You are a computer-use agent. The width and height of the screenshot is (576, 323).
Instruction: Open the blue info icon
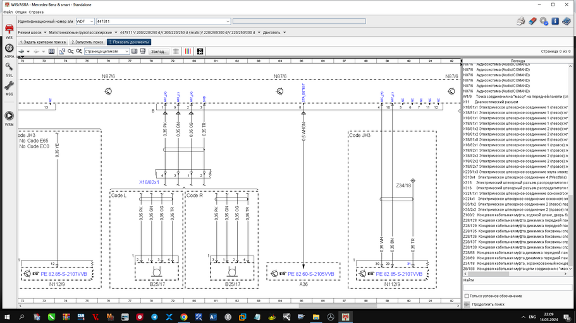(555, 21)
